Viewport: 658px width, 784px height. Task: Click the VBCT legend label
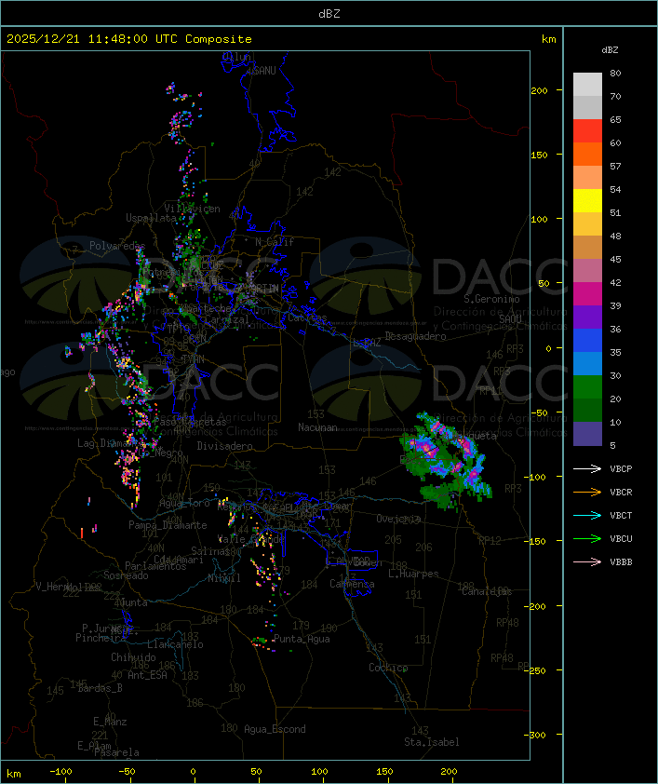pos(621,516)
